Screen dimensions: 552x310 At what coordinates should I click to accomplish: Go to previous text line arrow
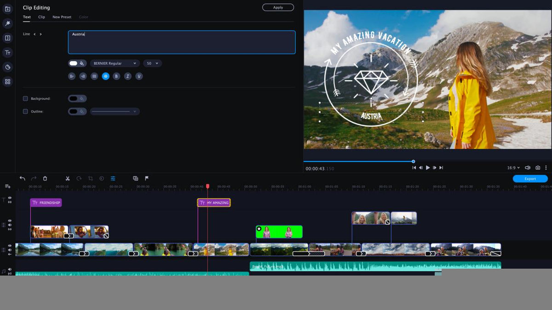click(x=34, y=34)
